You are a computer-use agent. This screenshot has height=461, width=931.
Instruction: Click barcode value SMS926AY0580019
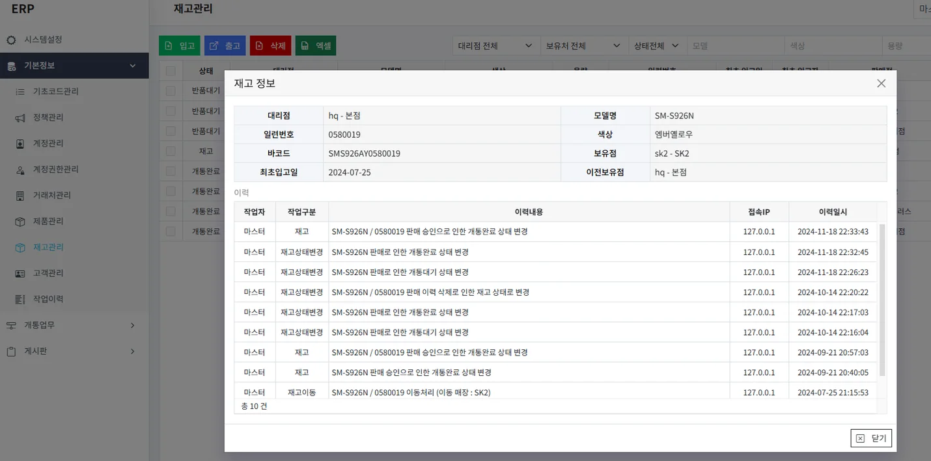click(x=364, y=153)
